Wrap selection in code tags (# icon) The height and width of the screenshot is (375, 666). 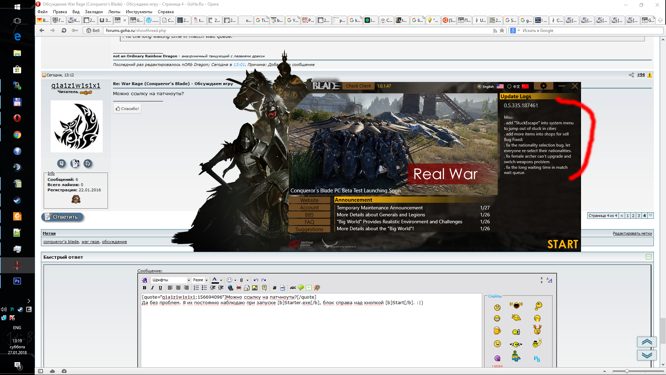click(274, 288)
